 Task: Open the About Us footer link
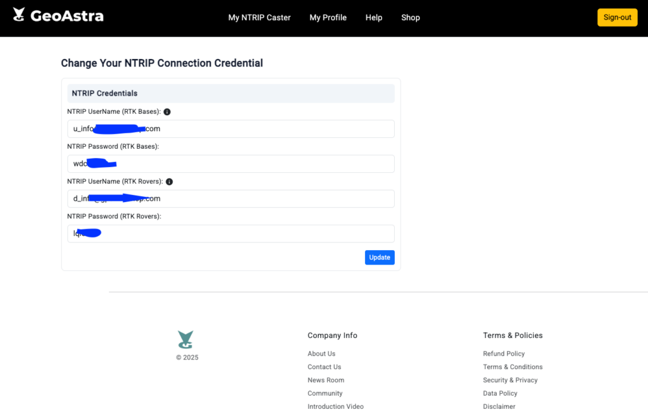coord(321,354)
